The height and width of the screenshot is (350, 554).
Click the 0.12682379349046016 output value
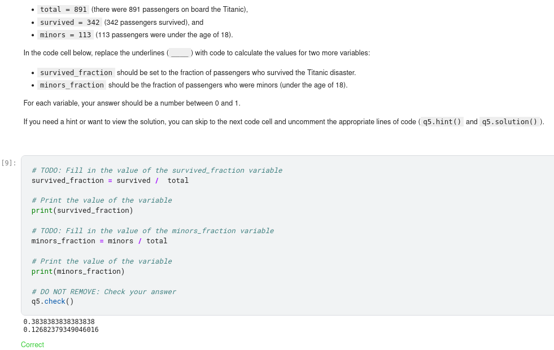61,330
